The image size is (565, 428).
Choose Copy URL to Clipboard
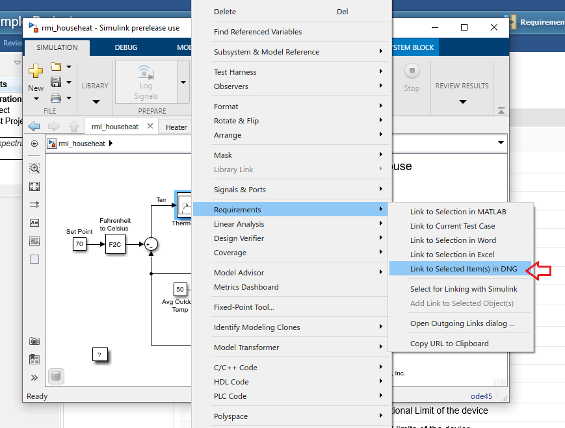[x=460, y=344]
